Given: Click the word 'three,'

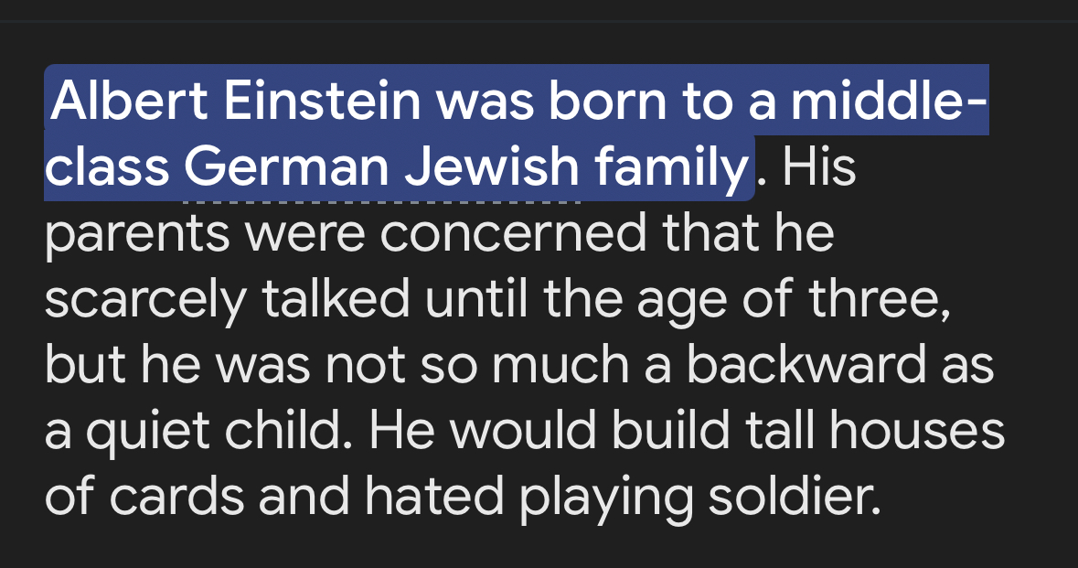Looking at the screenshot, I should point(880,299).
